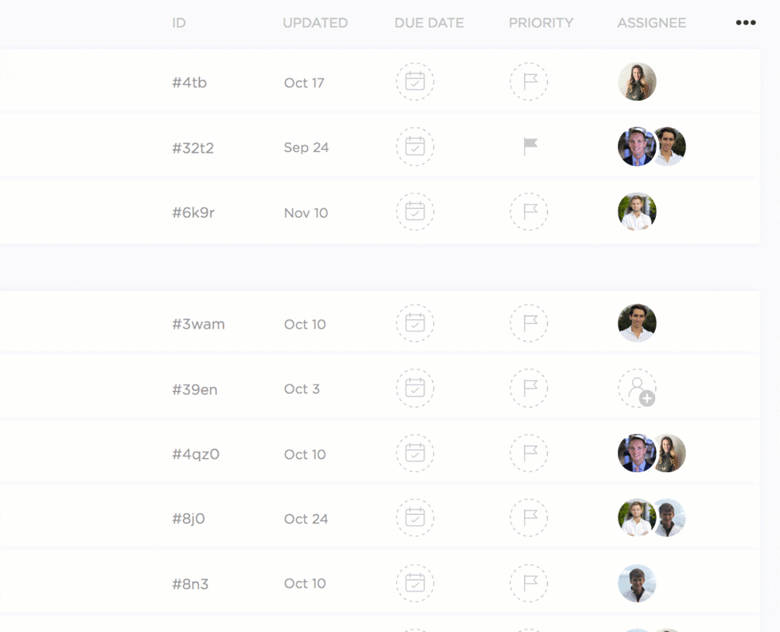
Task: Sort tasks by the Updated column
Action: tap(315, 23)
